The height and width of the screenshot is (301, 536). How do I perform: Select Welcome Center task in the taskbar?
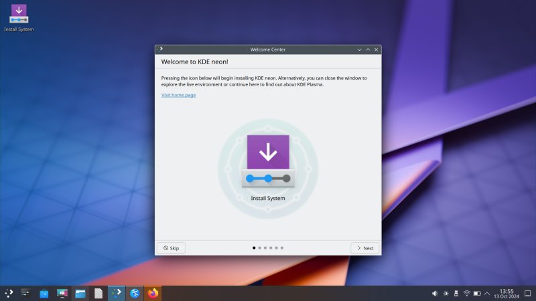point(117,293)
